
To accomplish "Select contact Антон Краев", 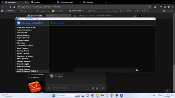I will tap(22, 32).
